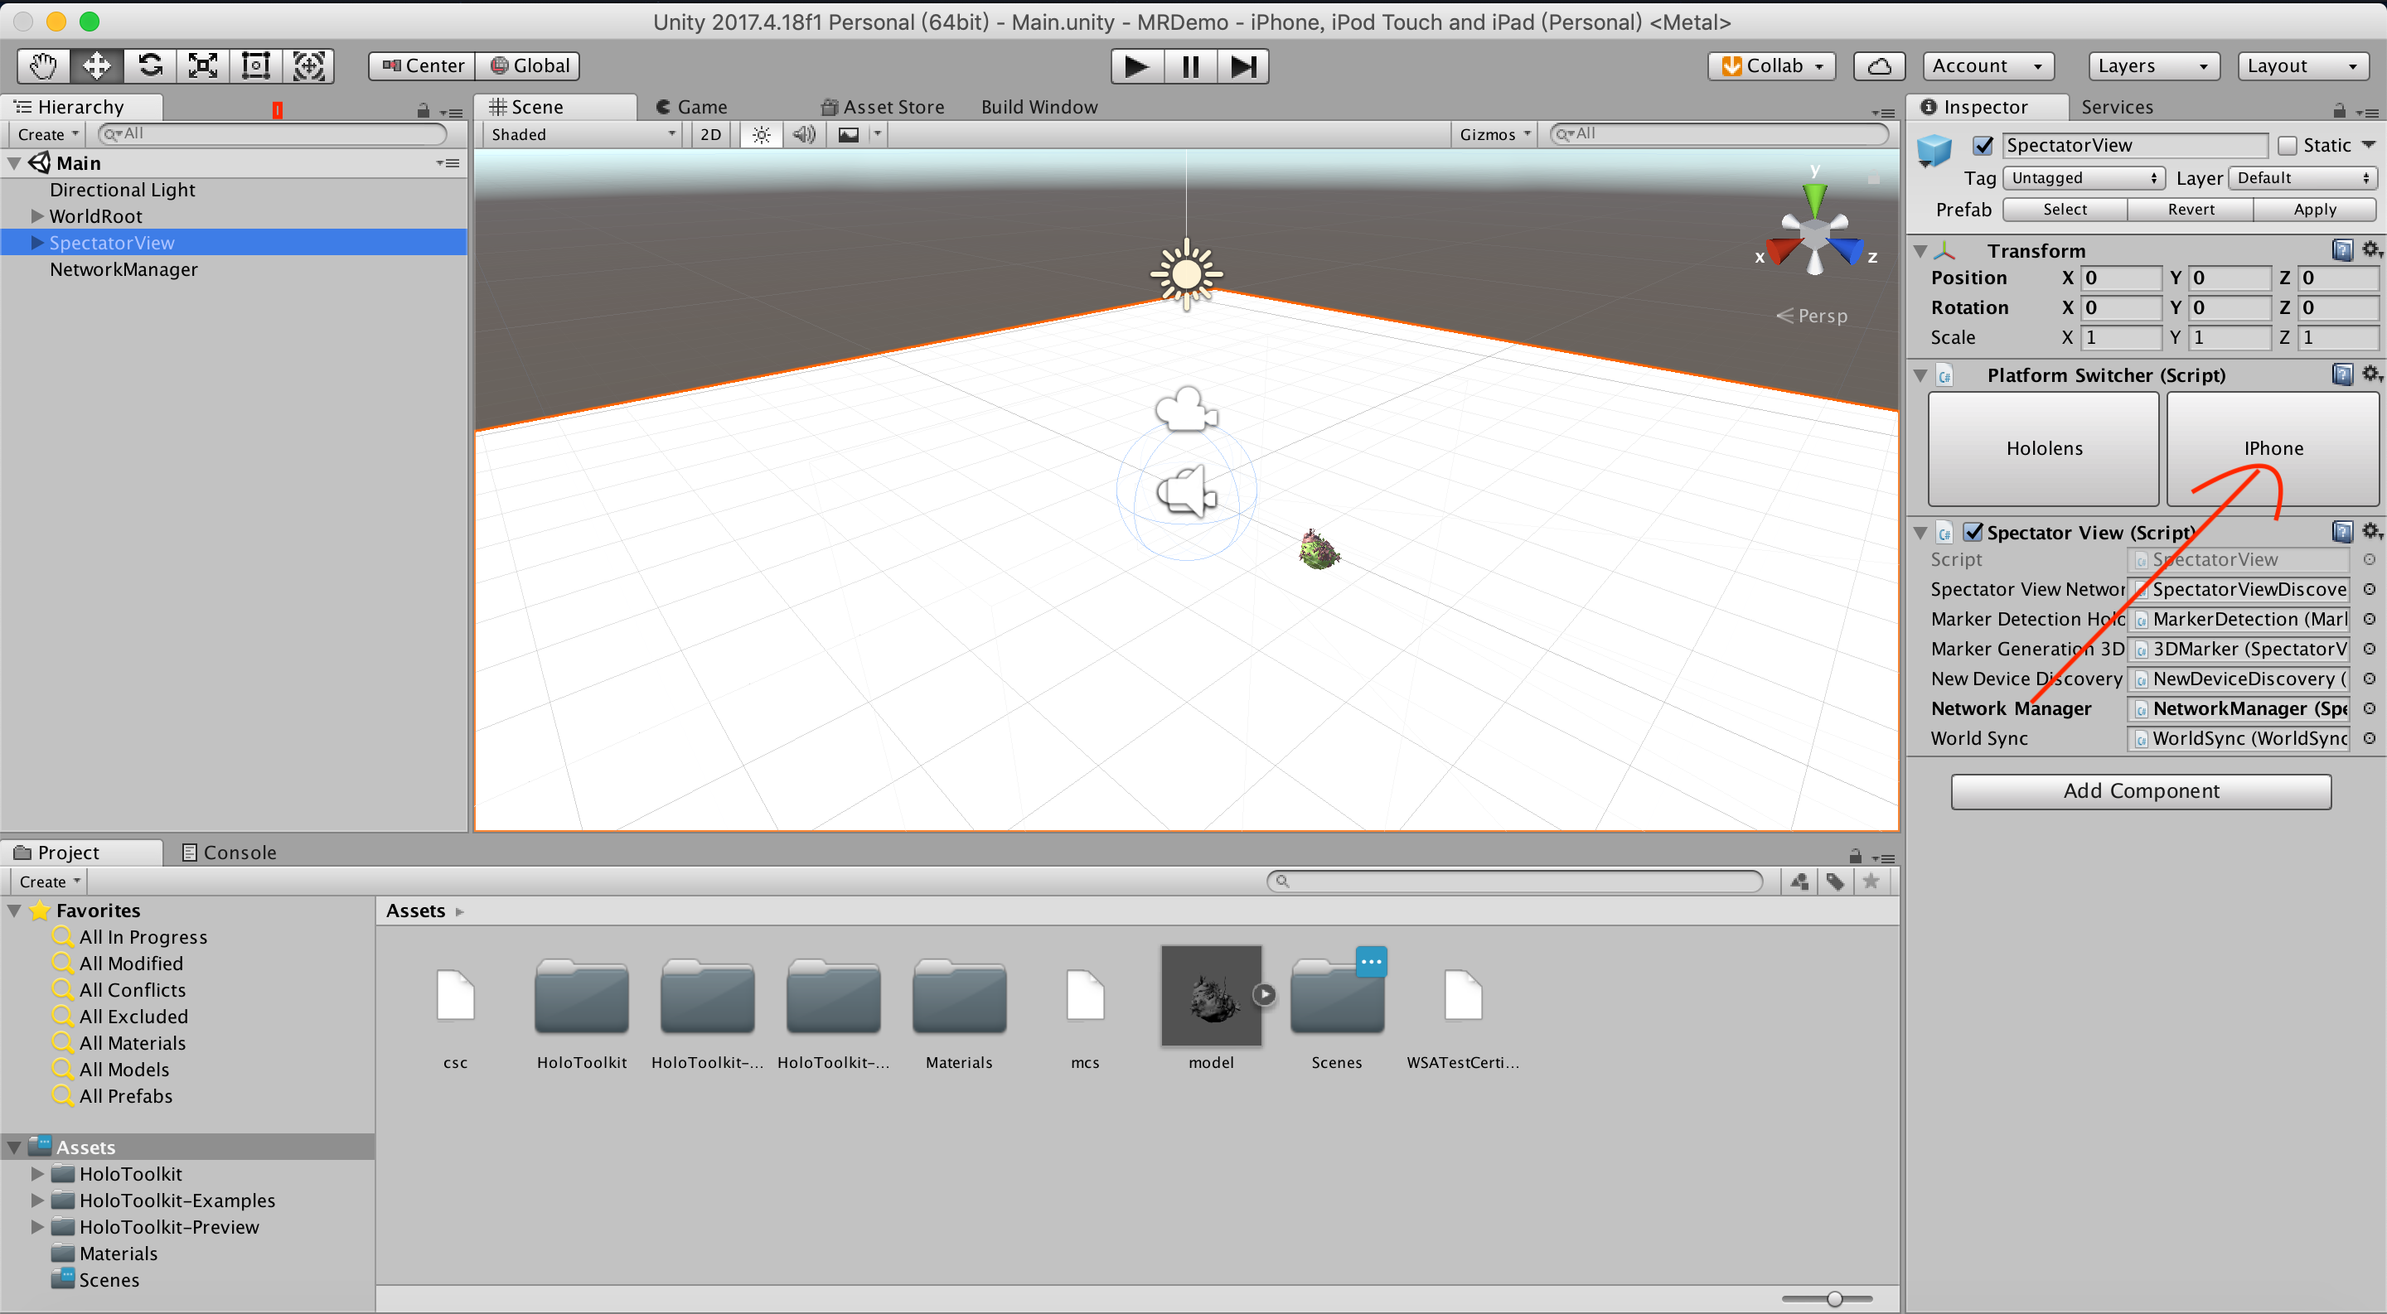The image size is (2387, 1314).
Task: Select the Hand tool
Action: 44,65
